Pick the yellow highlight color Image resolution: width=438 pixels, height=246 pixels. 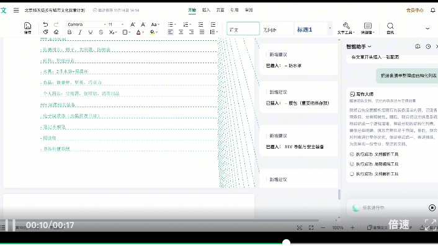tap(152, 32)
